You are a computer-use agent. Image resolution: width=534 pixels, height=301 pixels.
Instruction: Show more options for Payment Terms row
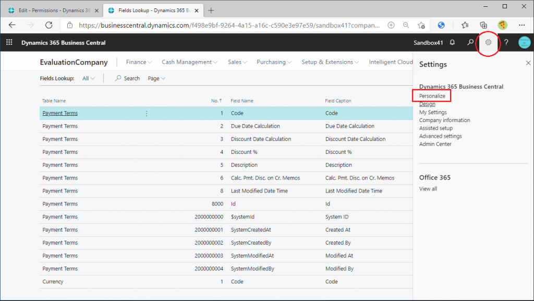click(147, 113)
